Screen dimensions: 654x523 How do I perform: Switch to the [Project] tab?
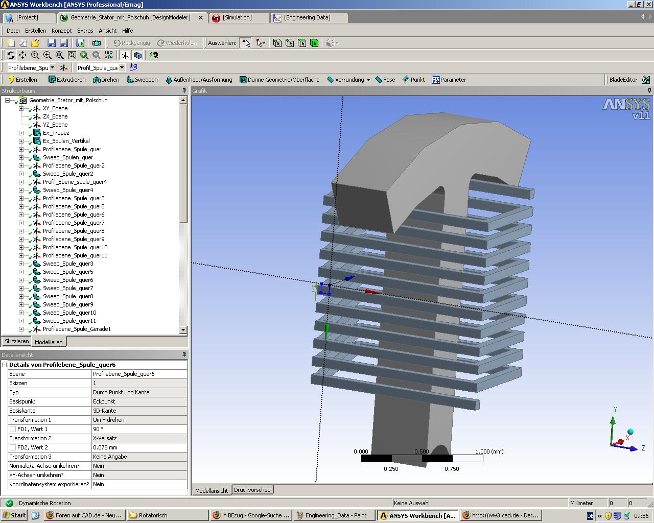point(28,17)
